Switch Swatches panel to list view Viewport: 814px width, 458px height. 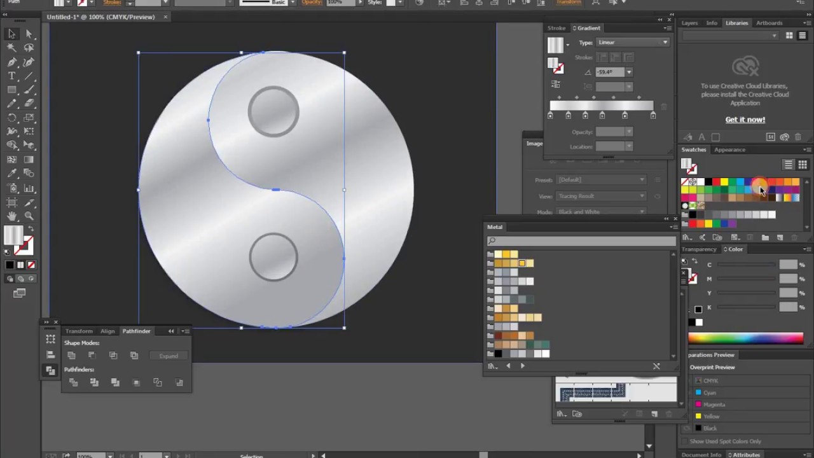789,165
